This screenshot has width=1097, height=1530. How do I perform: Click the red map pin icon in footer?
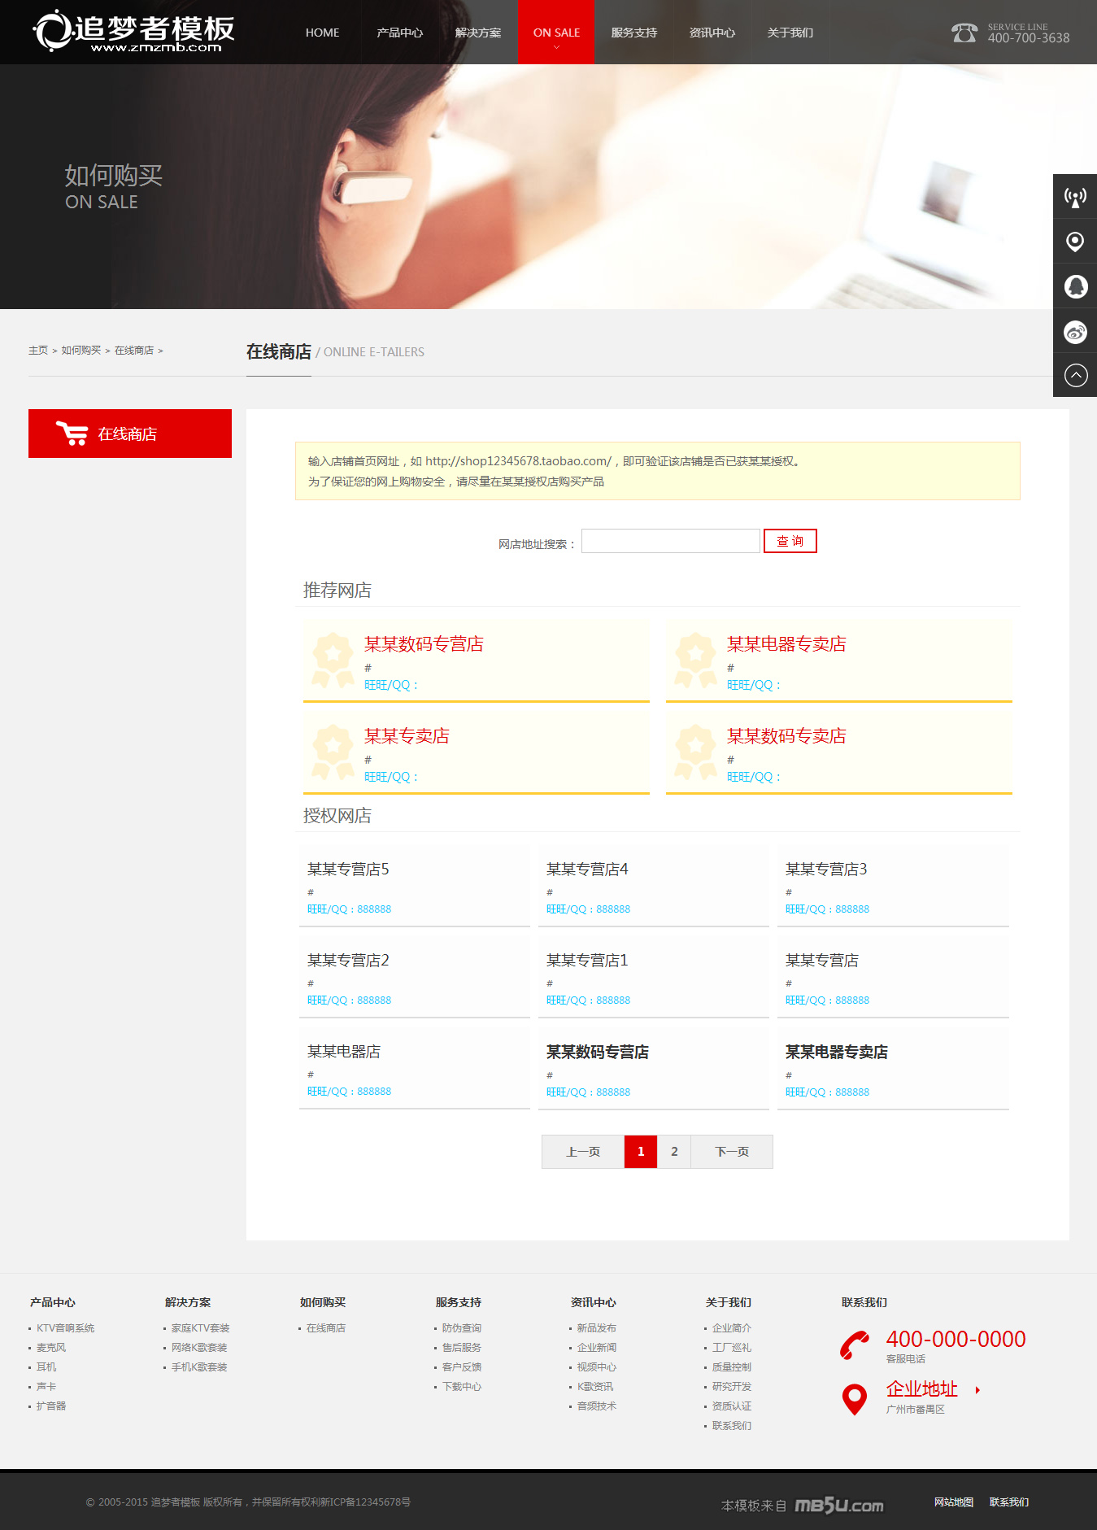(855, 1399)
